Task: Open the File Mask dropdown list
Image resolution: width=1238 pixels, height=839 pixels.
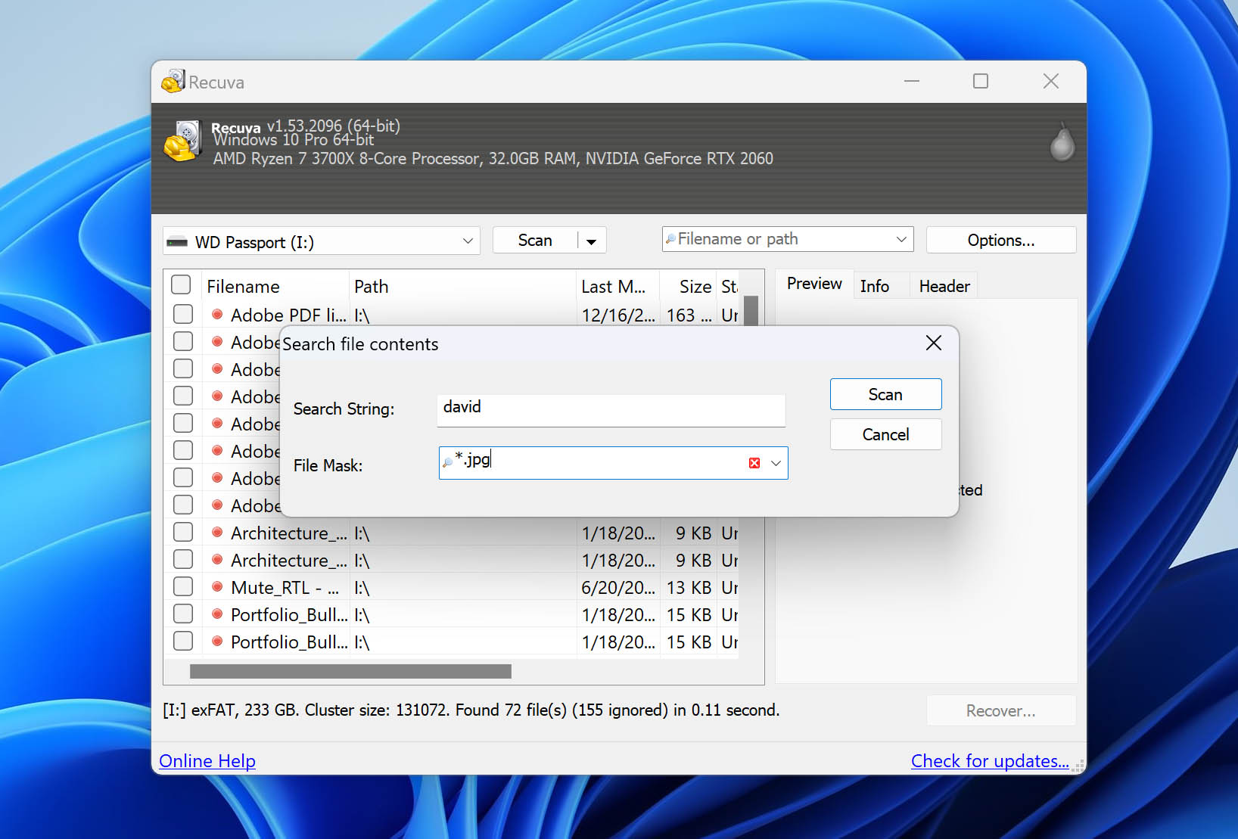Action: pyautogui.click(x=775, y=462)
